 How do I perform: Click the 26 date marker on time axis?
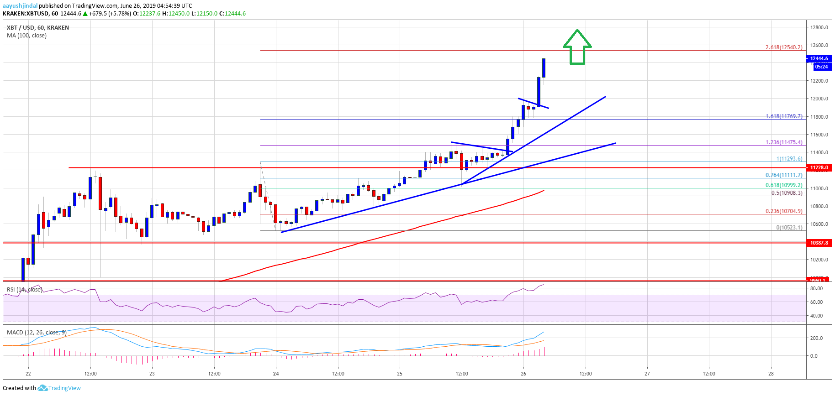(523, 374)
